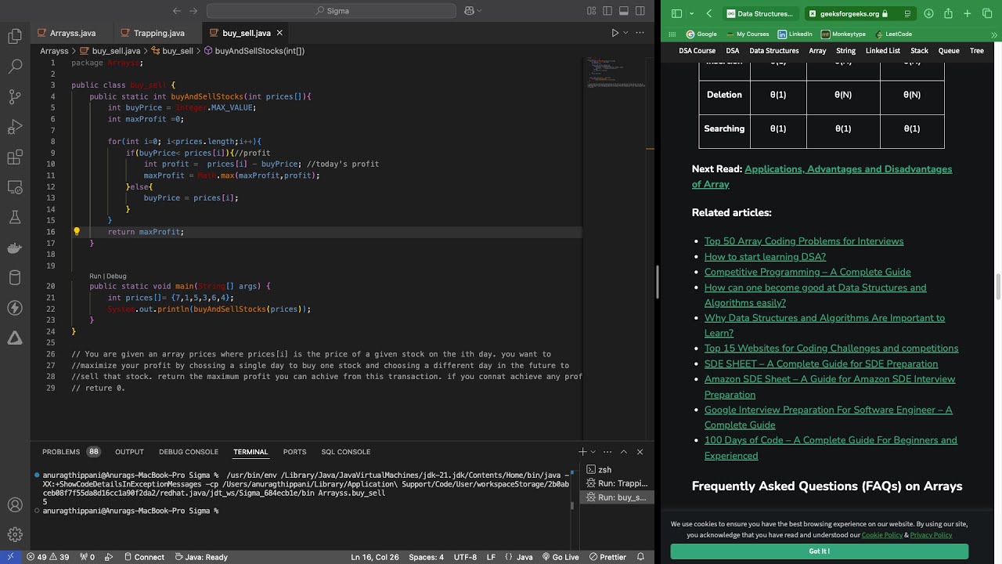Screen dimensions: 1002x564
Task: Open the Manage gear in the activity bar
Action: click(x=15, y=535)
